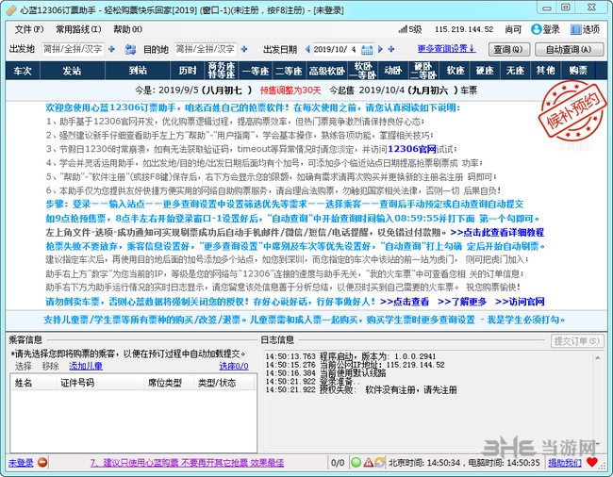613x477 pixels.
Task: Click the IP address 115.219.144.52 text
Action: (464, 29)
